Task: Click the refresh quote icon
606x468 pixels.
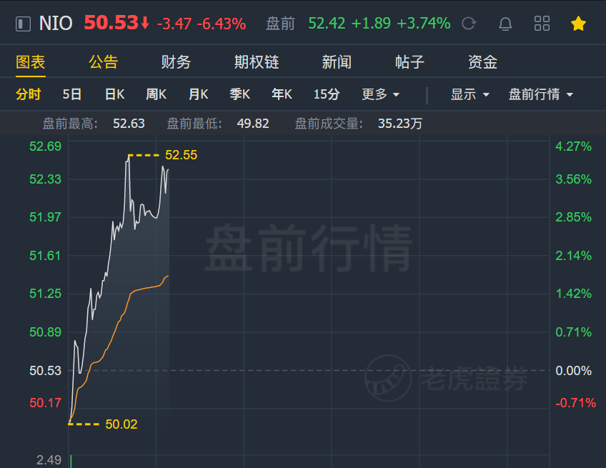Action: [x=469, y=24]
